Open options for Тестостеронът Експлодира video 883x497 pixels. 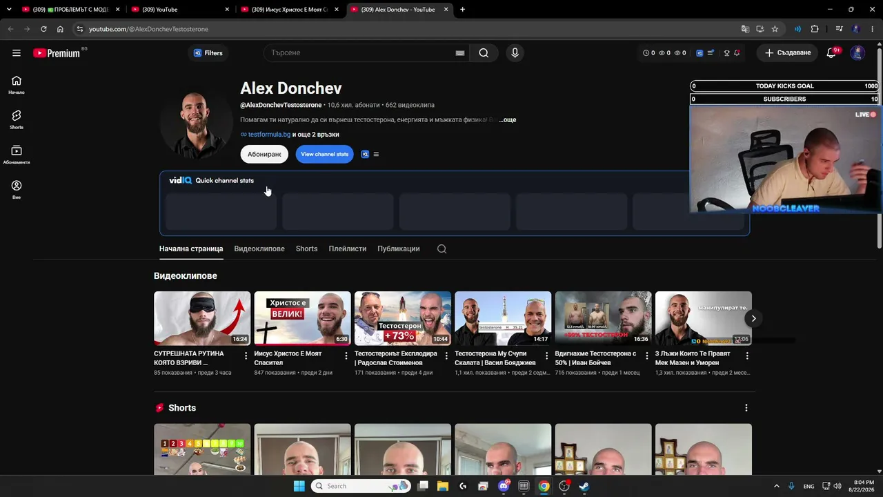pos(446,356)
